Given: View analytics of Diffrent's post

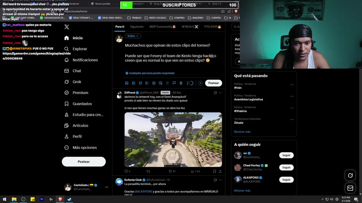Looking at the screenshot, I should pyautogui.click(x=195, y=171).
